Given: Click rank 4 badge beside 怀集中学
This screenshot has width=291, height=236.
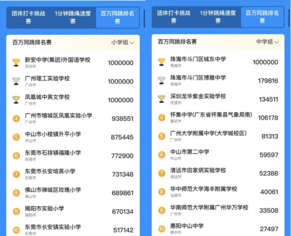Looking at the screenshot, I should point(162,117).
